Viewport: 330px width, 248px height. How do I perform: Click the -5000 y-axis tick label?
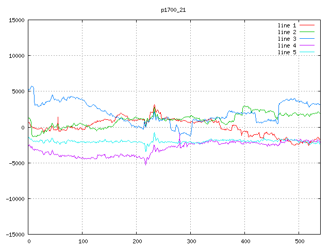pyautogui.click(x=16, y=163)
